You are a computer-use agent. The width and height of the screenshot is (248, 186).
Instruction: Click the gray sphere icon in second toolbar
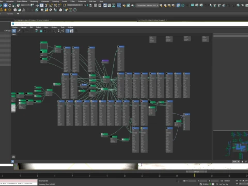pyautogui.click(x=42, y=10)
